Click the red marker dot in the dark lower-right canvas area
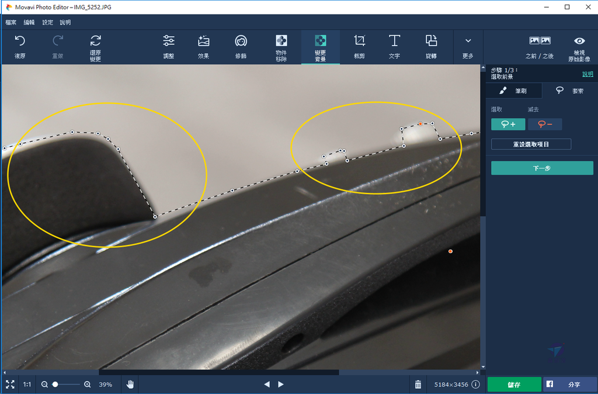 click(x=450, y=251)
